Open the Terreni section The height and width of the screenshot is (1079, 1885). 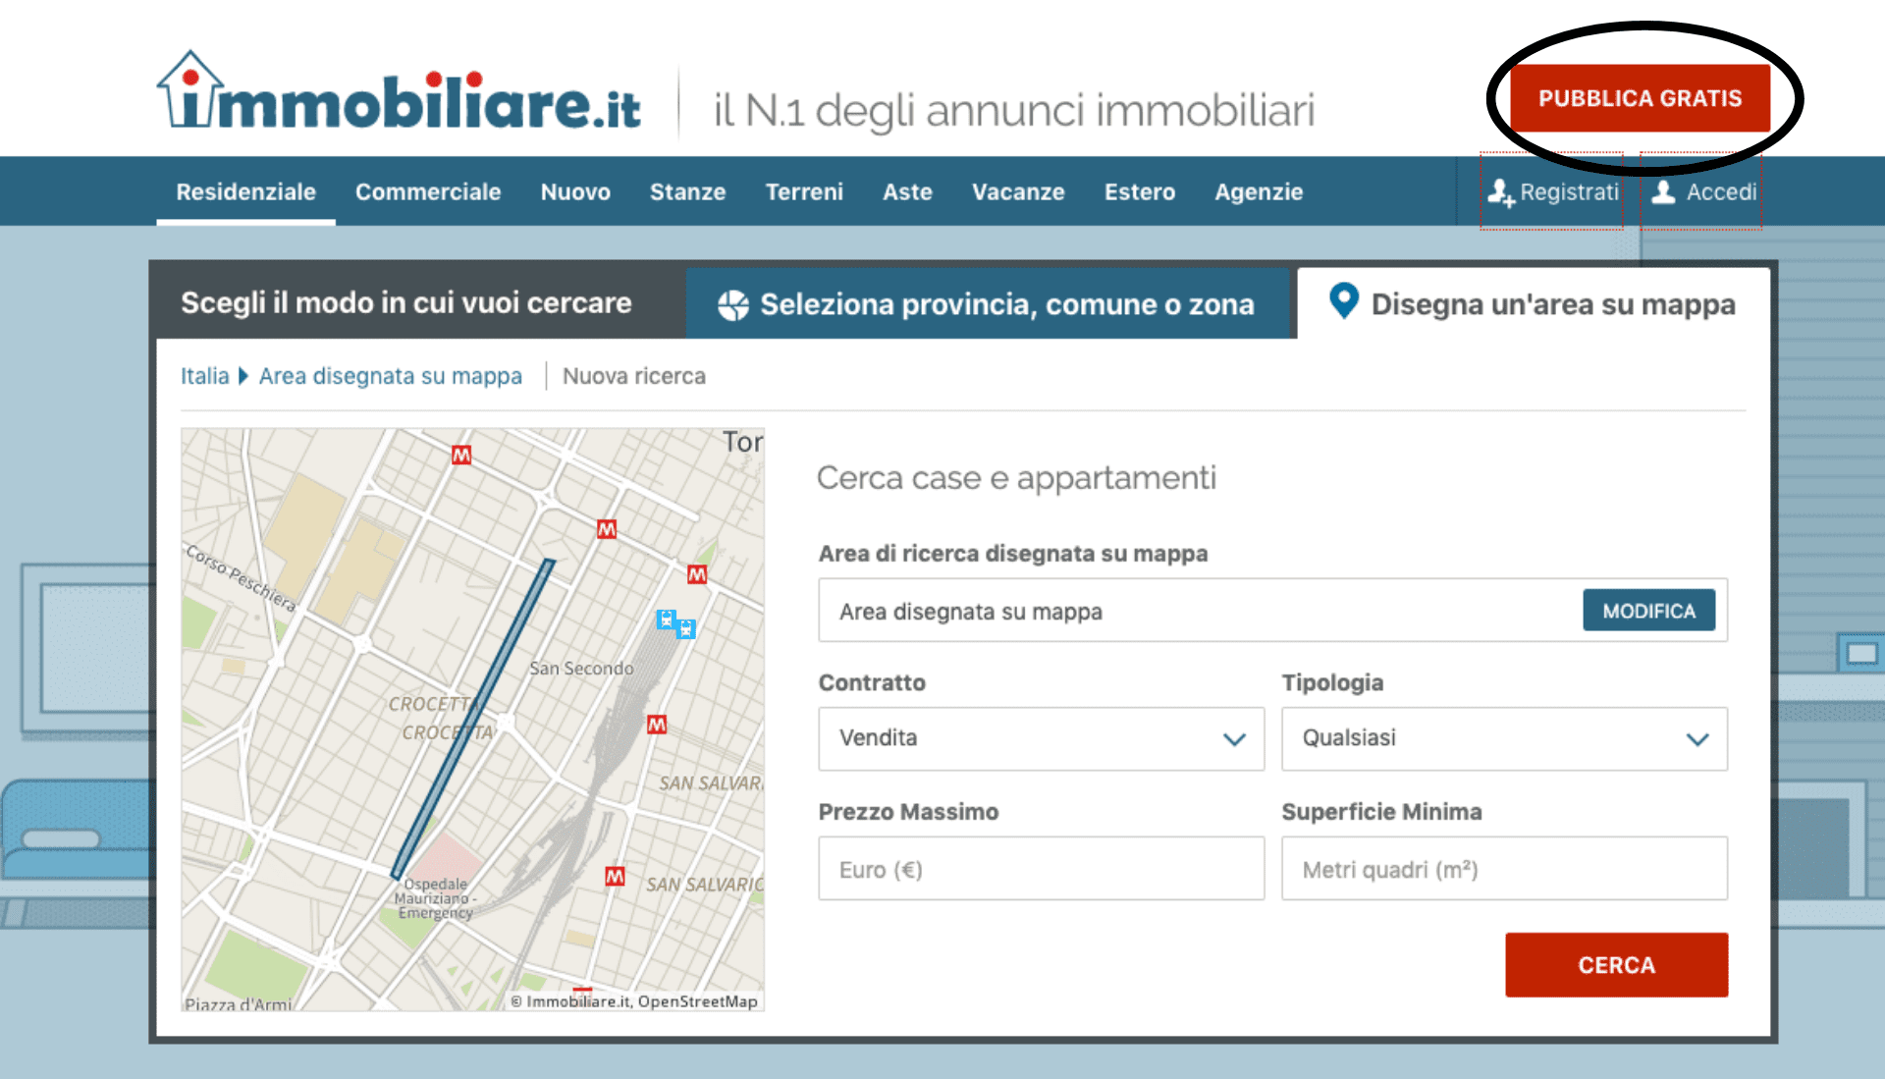[804, 191]
